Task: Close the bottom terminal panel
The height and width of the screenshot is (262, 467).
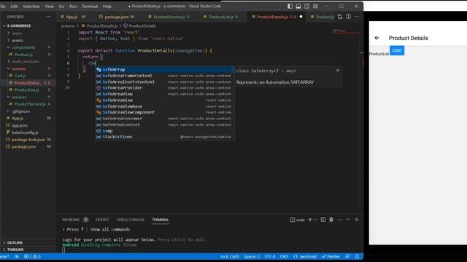Action: coord(357,220)
